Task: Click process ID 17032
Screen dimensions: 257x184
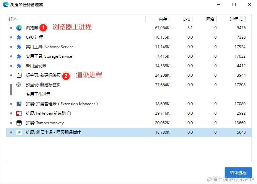Action: pos(240,56)
